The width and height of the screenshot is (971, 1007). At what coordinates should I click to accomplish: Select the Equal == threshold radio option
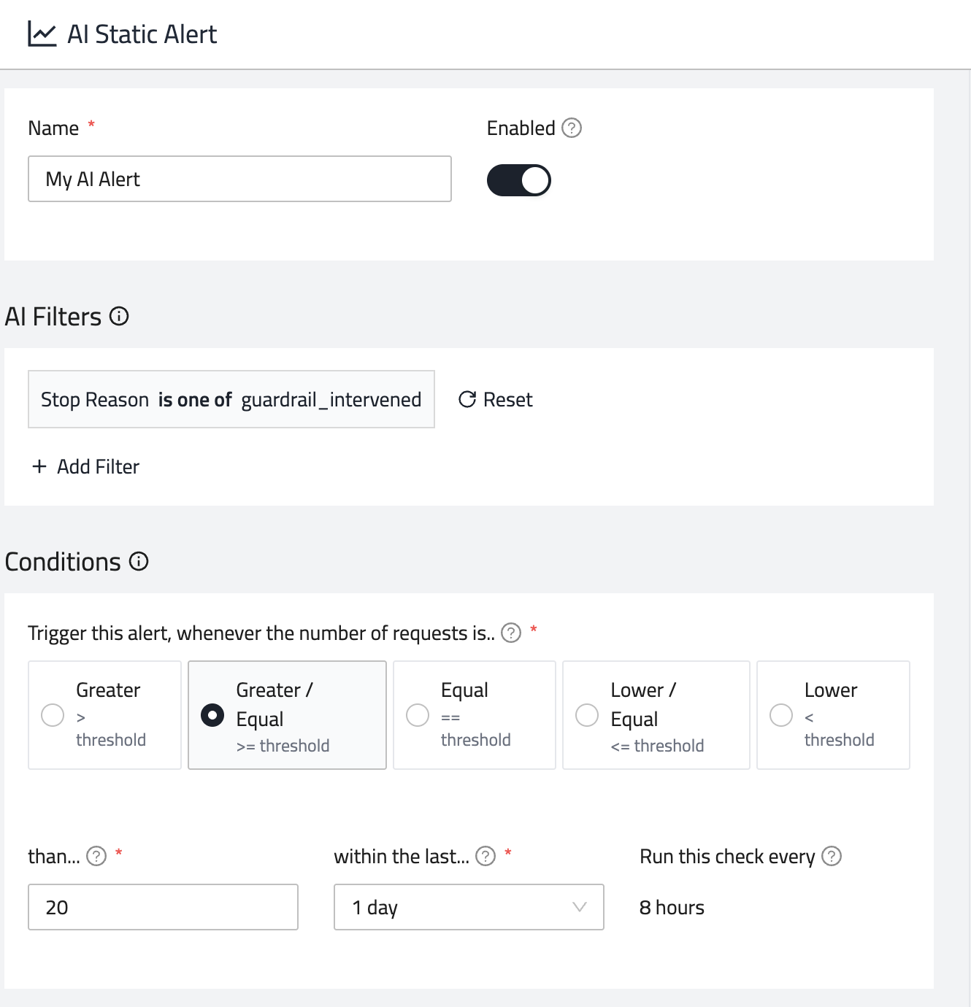click(418, 715)
